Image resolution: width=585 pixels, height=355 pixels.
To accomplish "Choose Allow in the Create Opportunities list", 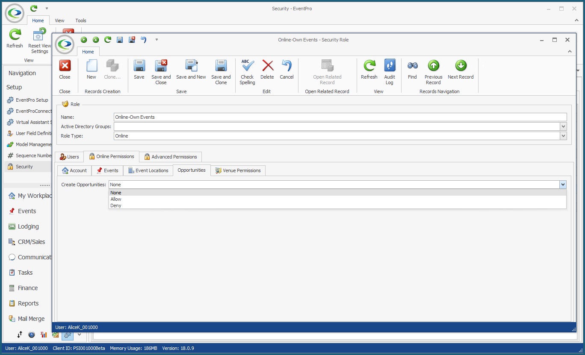I will 337,199.
